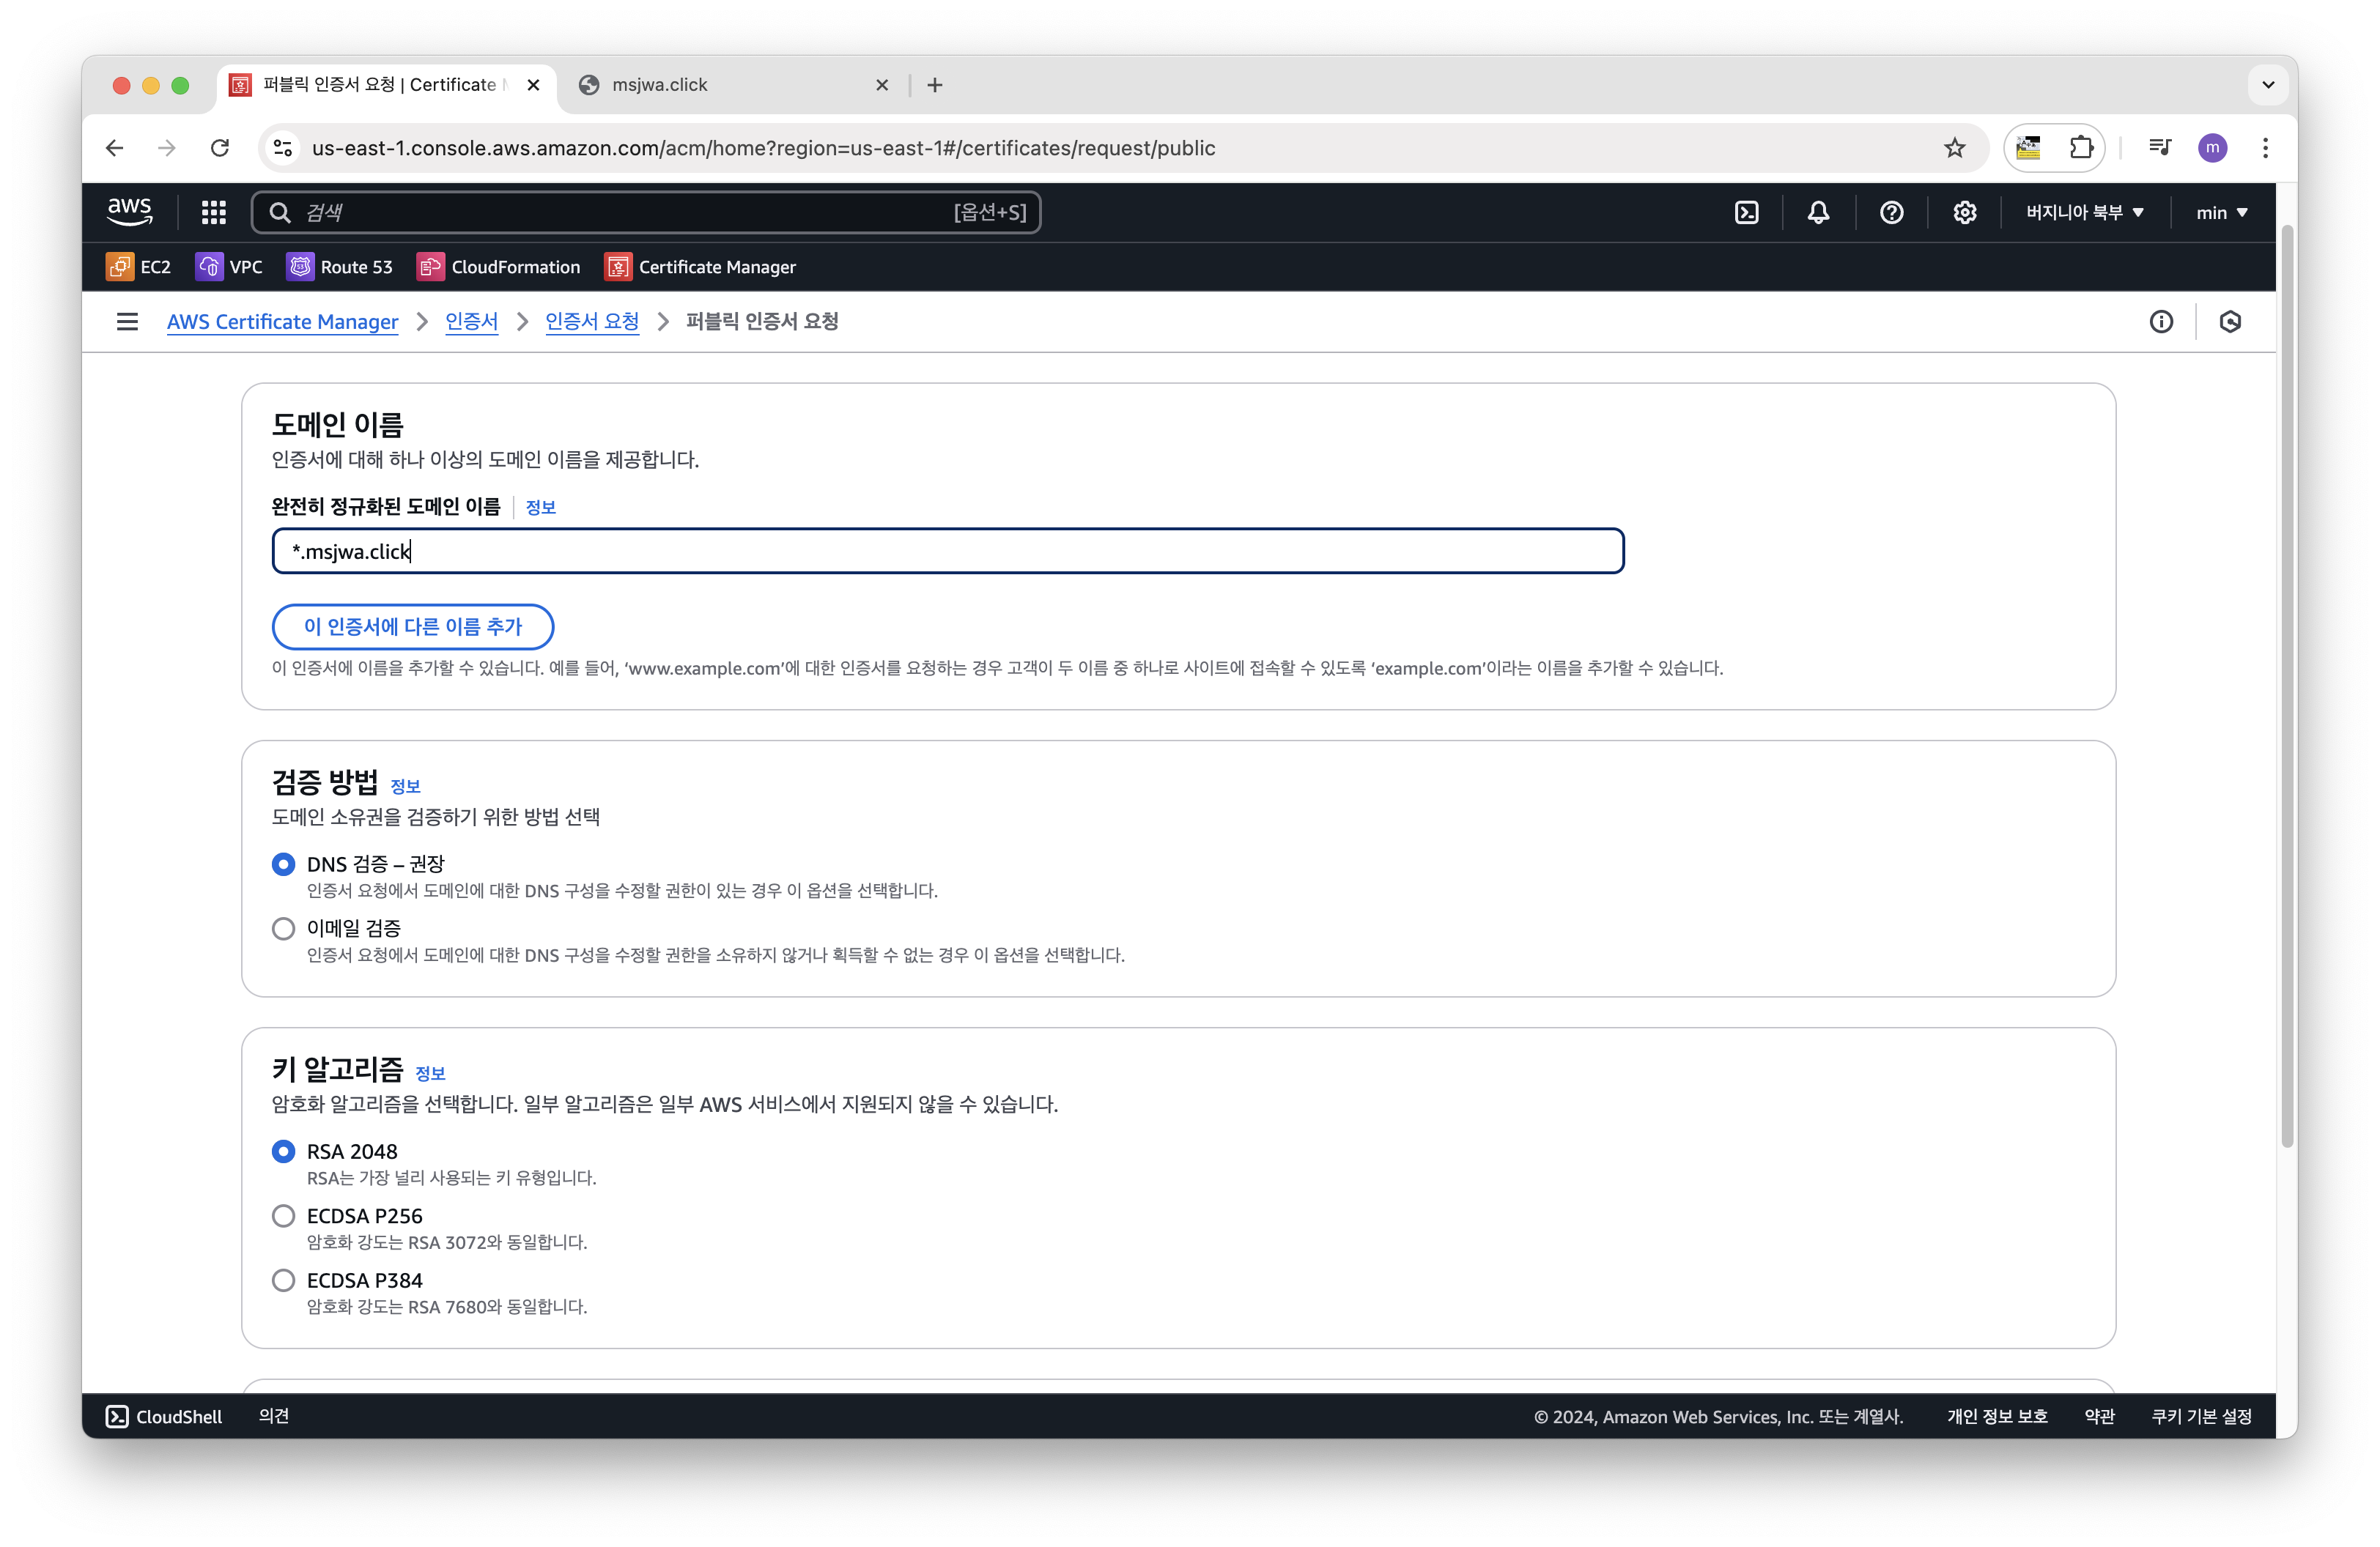The image size is (2380, 1547).
Task: Open the notifications bell
Action: click(x=1818, y=212)
